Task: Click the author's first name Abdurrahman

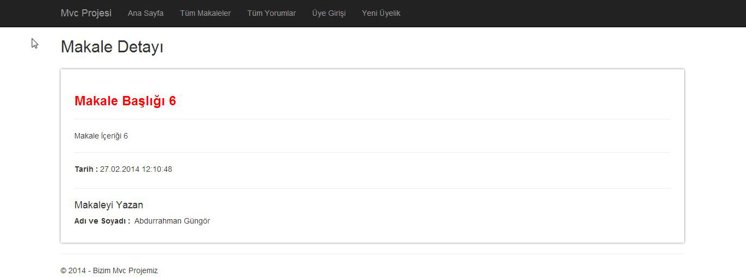Action: [158, 221]
